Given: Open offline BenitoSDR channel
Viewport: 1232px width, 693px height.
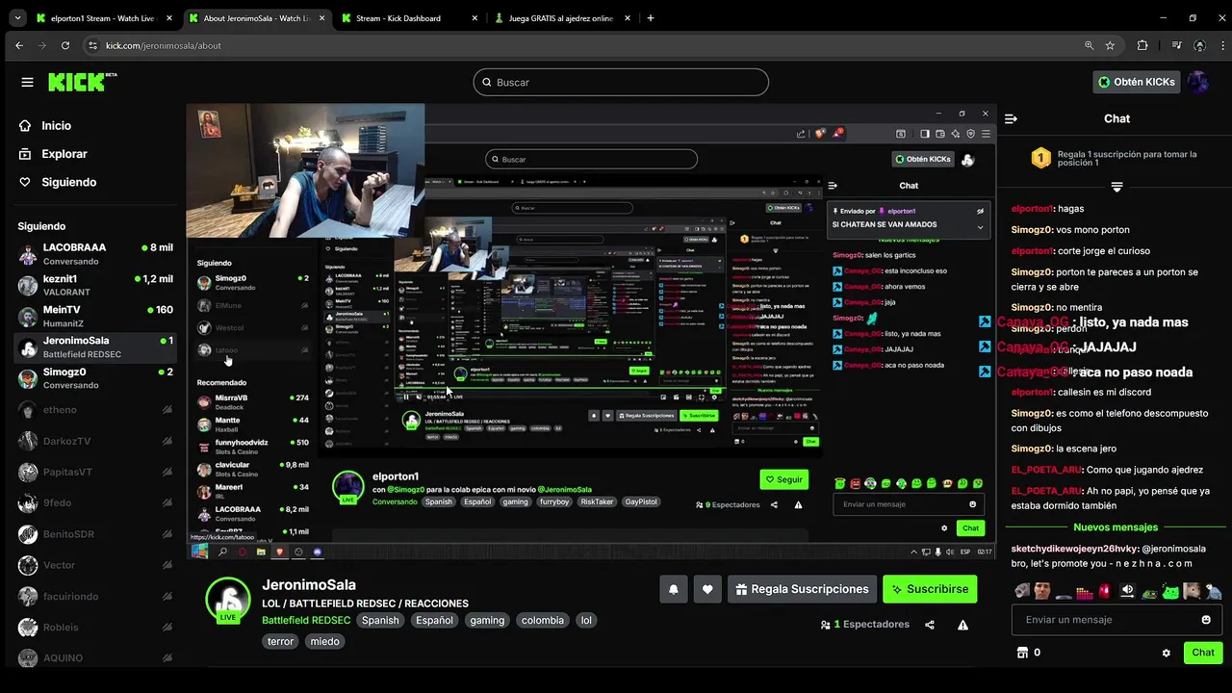Looking at the screenshot, I should pos(94,534).
